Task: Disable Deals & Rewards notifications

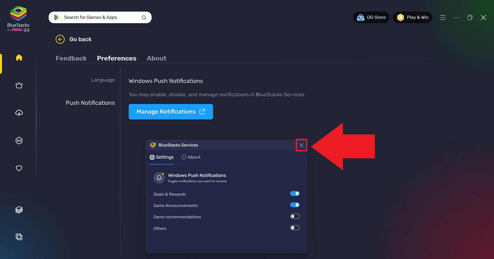Action: click(x=295, y=194)
